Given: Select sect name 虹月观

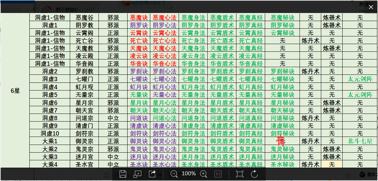Looking at the screenshot, I should tap(84, 87).
